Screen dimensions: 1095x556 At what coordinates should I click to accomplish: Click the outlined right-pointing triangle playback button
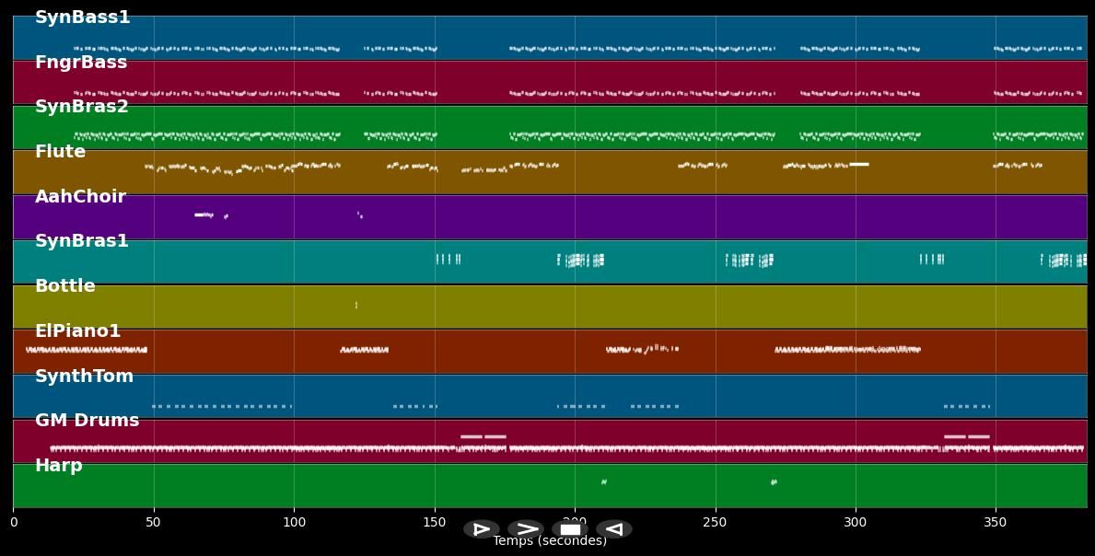(481, 529)
